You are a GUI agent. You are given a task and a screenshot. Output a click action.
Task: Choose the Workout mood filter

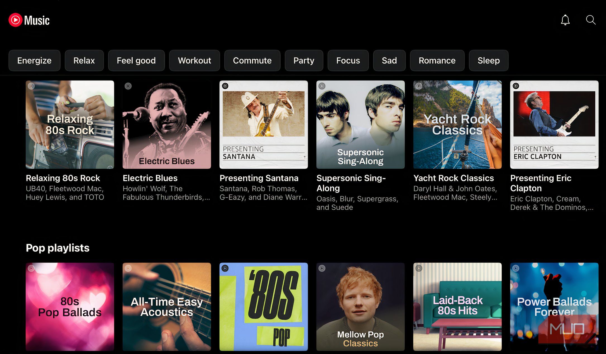click(x=194, y=60)
